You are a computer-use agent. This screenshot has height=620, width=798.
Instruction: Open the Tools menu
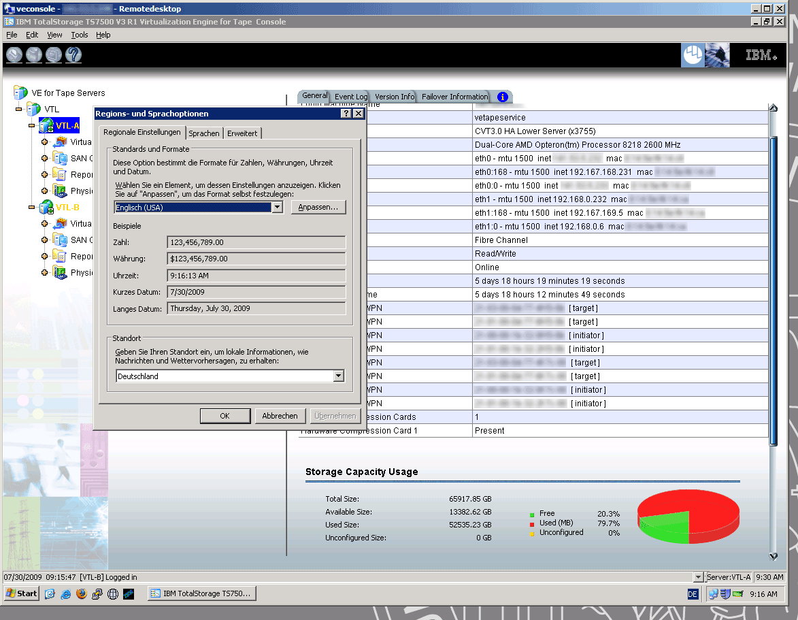tap(79, 35)
